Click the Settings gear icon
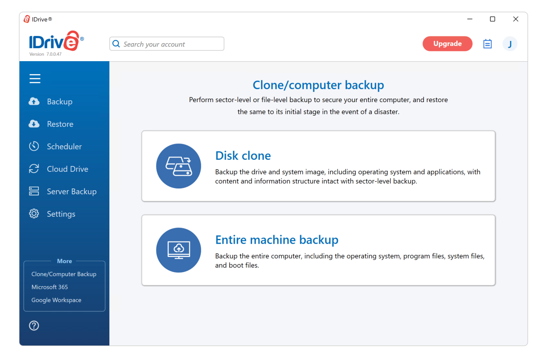This screenshot has height=363, width=540. [x=34, y=214]
